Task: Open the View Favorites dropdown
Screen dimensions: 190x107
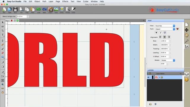Action: tap(165, 26)
